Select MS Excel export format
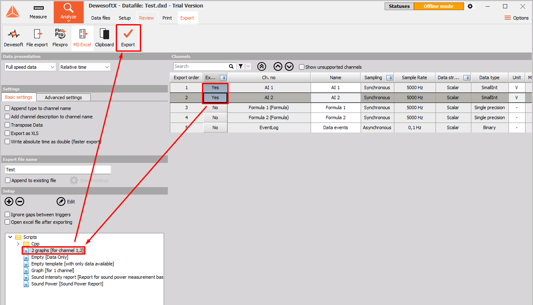This screenshot has height=305, width=533. coord(82,38)
